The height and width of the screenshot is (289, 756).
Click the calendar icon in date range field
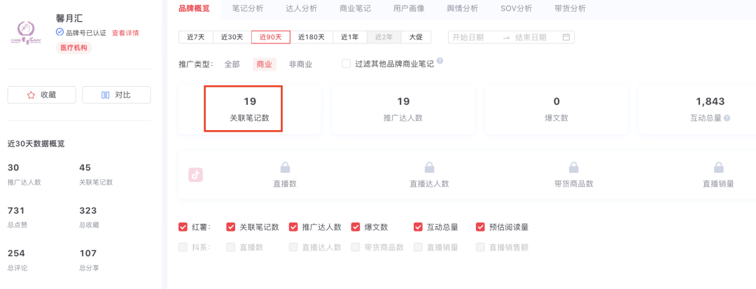click(x=566, y=37)
